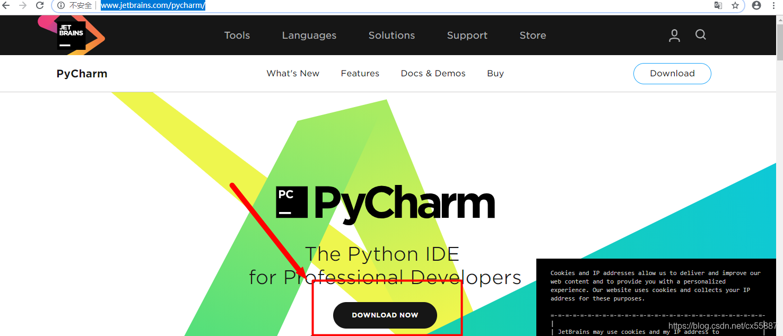
Task: Open the Support menu
Action: tap(467, 36)
